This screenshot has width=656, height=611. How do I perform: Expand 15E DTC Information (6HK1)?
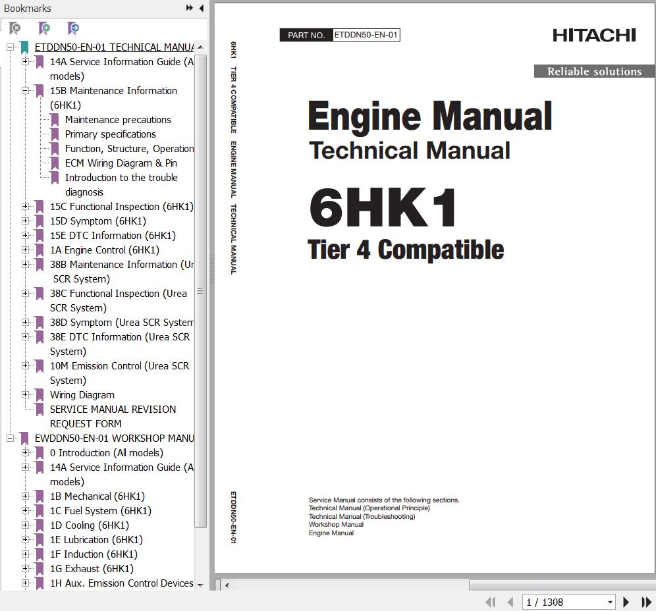click(x=25, y=236)
